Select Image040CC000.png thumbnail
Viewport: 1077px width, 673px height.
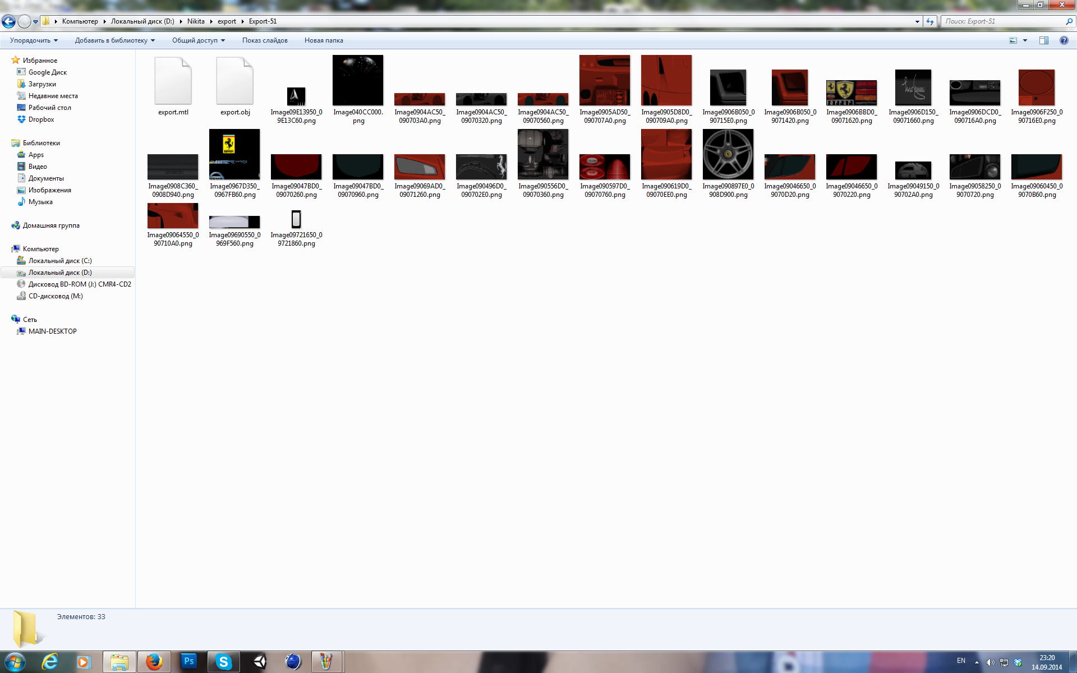[358, 80]
